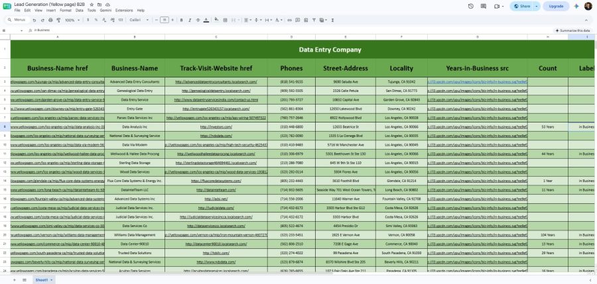Show all comments

pos(484,6)
